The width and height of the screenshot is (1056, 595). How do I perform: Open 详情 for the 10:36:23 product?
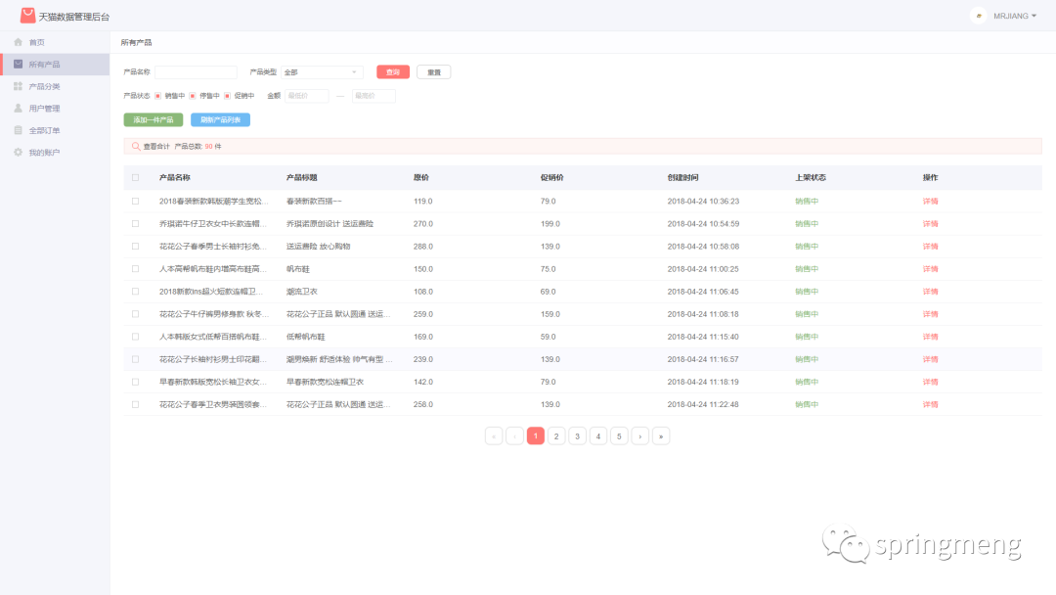pyautogui.click(x=930, y=201)
